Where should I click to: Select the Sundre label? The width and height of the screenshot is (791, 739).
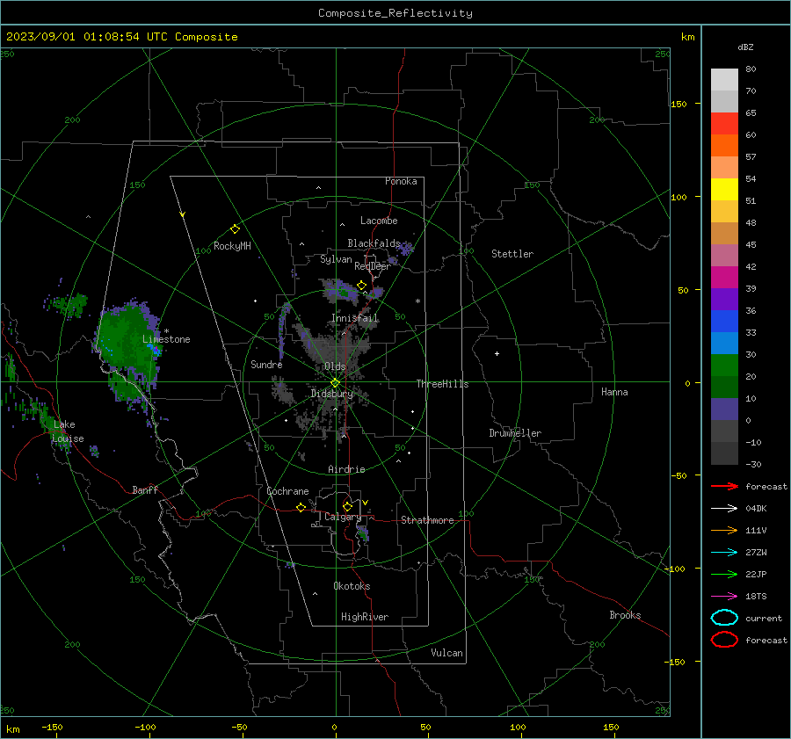pos(266,364)
